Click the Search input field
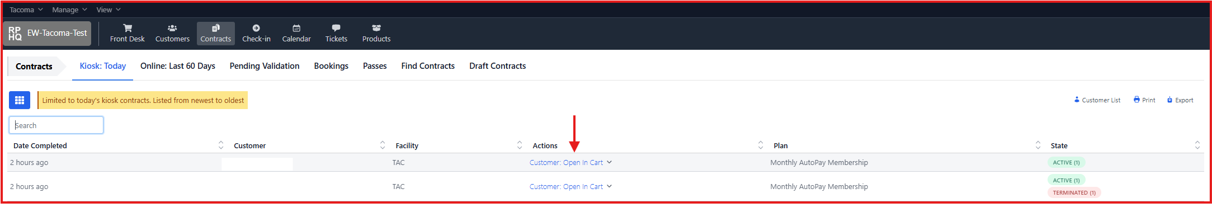This screenshot has width=1212, height=212. click(x=56, y=125)
